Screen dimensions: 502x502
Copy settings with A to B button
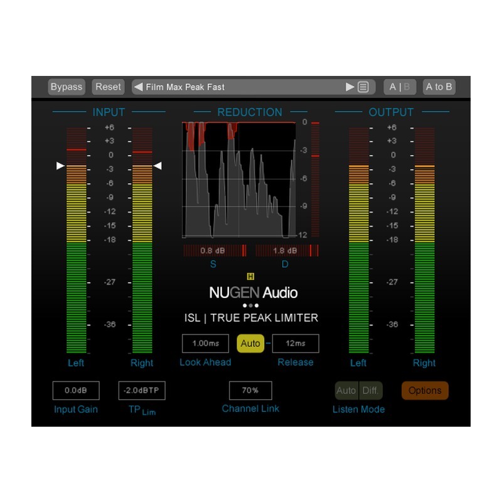[x=439, y=87]
